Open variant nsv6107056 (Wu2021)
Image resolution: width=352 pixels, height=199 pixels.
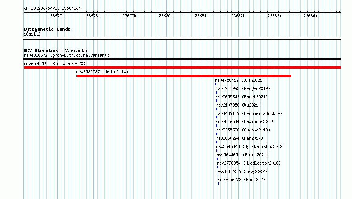[x=238, y=105]
